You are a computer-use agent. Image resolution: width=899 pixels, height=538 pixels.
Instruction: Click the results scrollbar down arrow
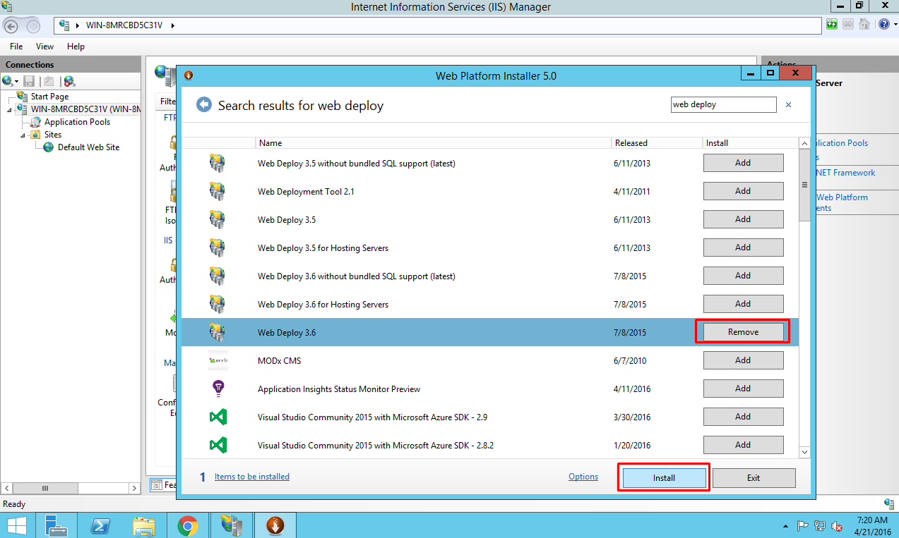click(x=804, y=451)
